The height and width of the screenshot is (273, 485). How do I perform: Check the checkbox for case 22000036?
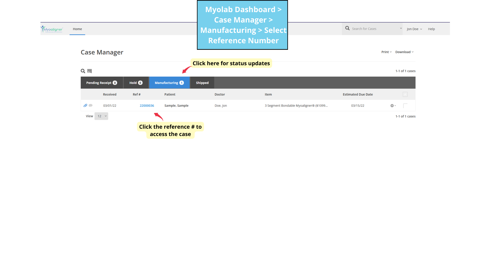click(405, 106)
